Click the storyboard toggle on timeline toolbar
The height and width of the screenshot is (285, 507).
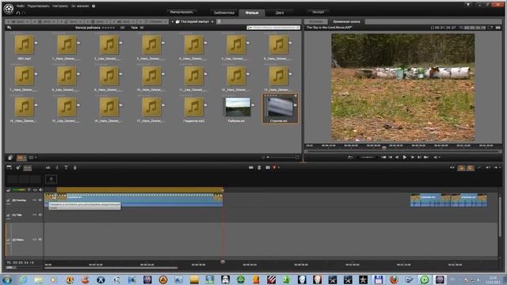click(x=28, y=168)
